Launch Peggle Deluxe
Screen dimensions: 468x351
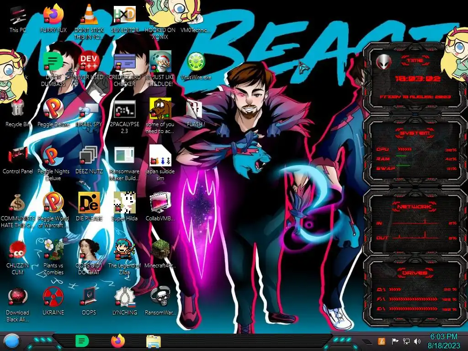(x=53, y=113)
